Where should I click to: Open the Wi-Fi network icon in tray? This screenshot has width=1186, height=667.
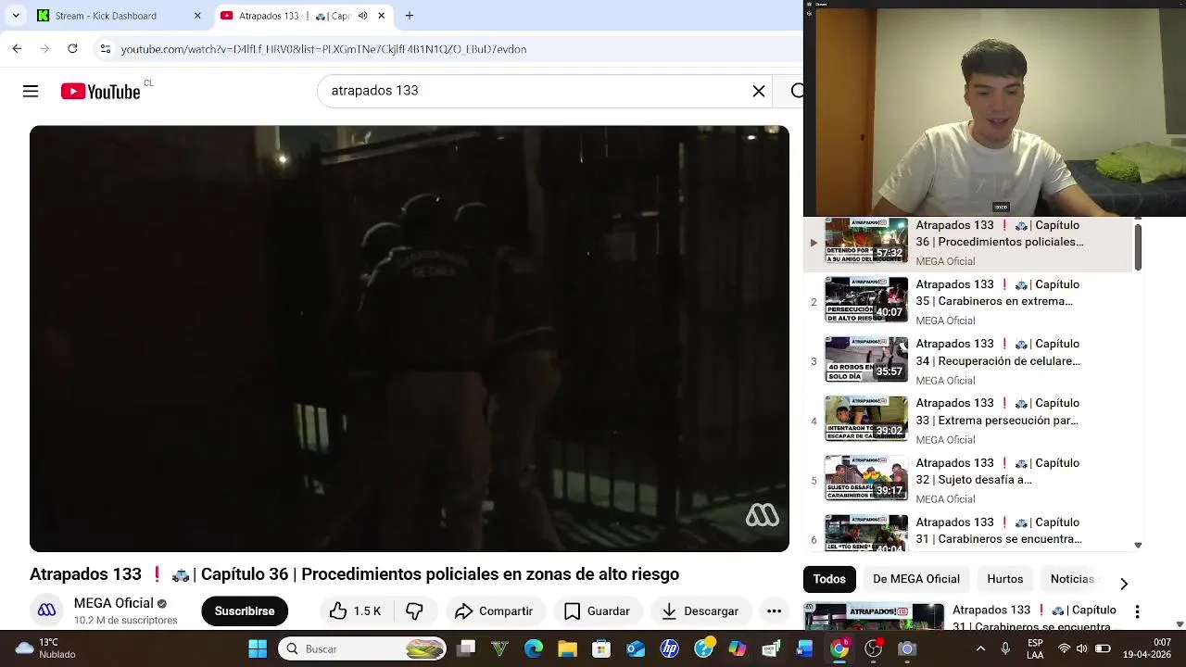1064,648
